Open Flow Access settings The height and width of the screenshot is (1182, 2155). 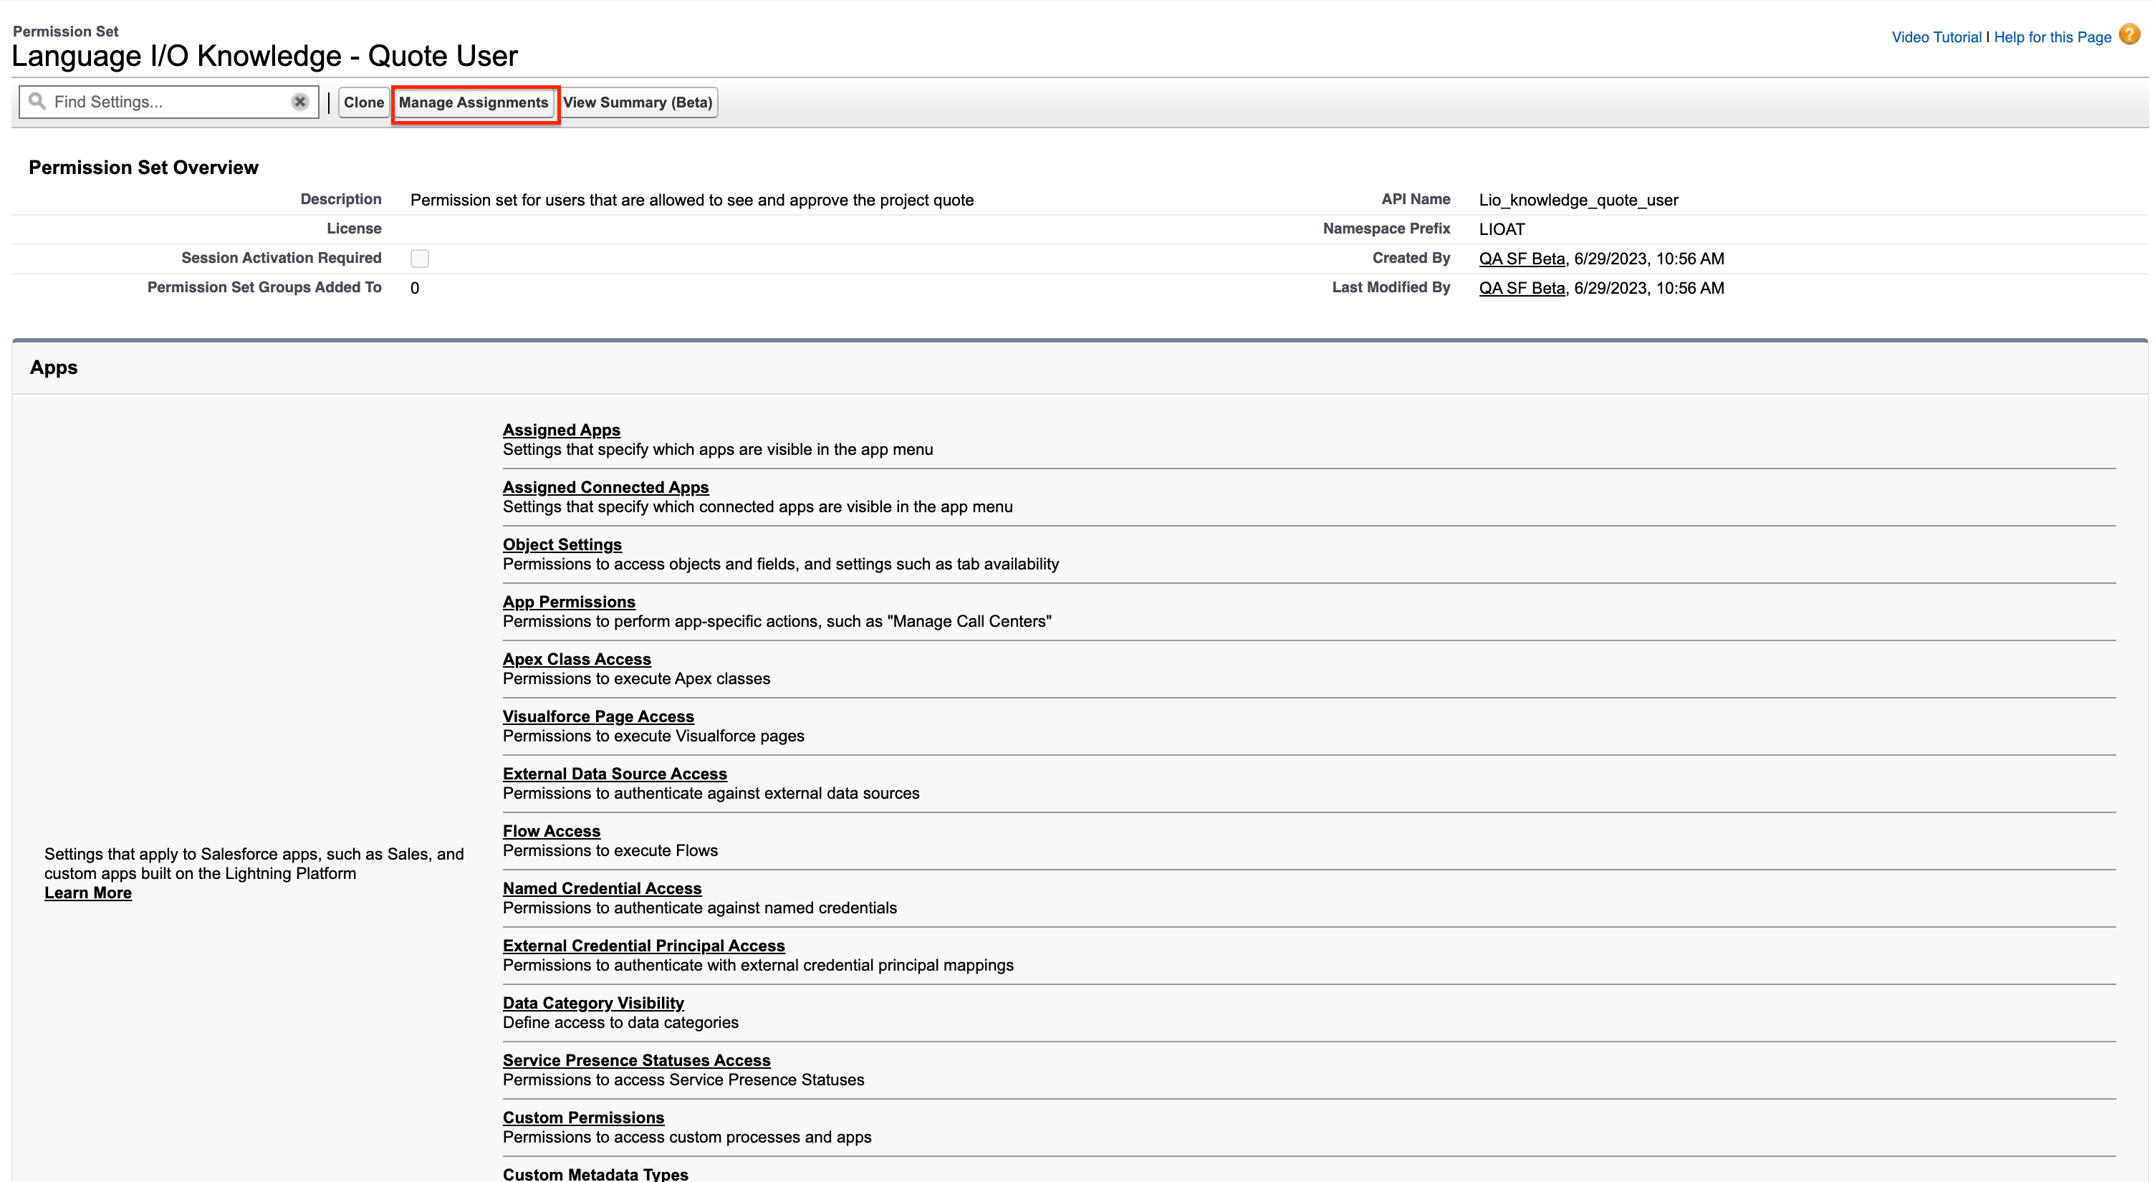coord(552,831)
